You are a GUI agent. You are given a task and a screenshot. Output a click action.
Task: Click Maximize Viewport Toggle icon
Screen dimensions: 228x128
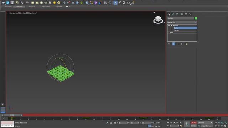pos(225,126)
